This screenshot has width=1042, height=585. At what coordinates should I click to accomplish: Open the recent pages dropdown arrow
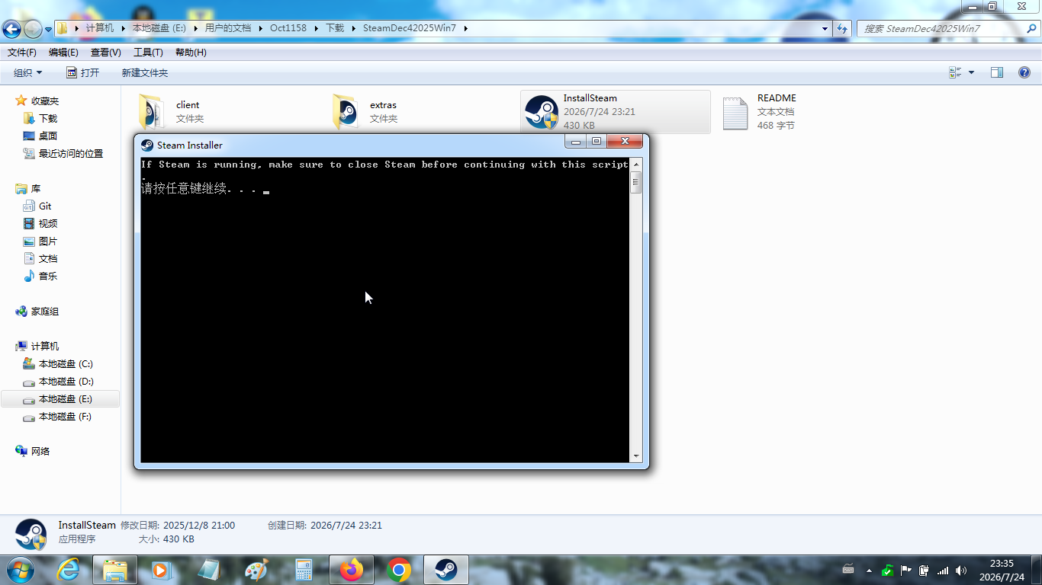(49, 29)
